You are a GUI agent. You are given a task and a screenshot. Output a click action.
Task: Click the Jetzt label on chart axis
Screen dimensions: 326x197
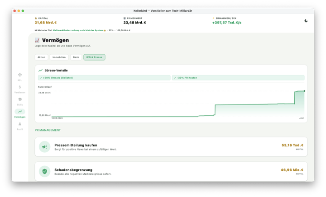tap(302, 118)
